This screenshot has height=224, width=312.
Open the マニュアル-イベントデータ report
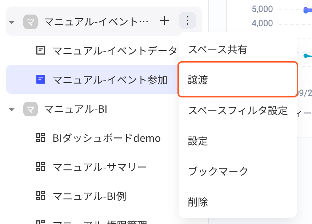click(115, 51)
